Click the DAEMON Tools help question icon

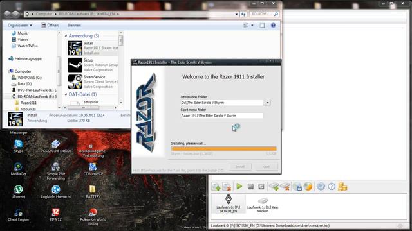(332, 187)
